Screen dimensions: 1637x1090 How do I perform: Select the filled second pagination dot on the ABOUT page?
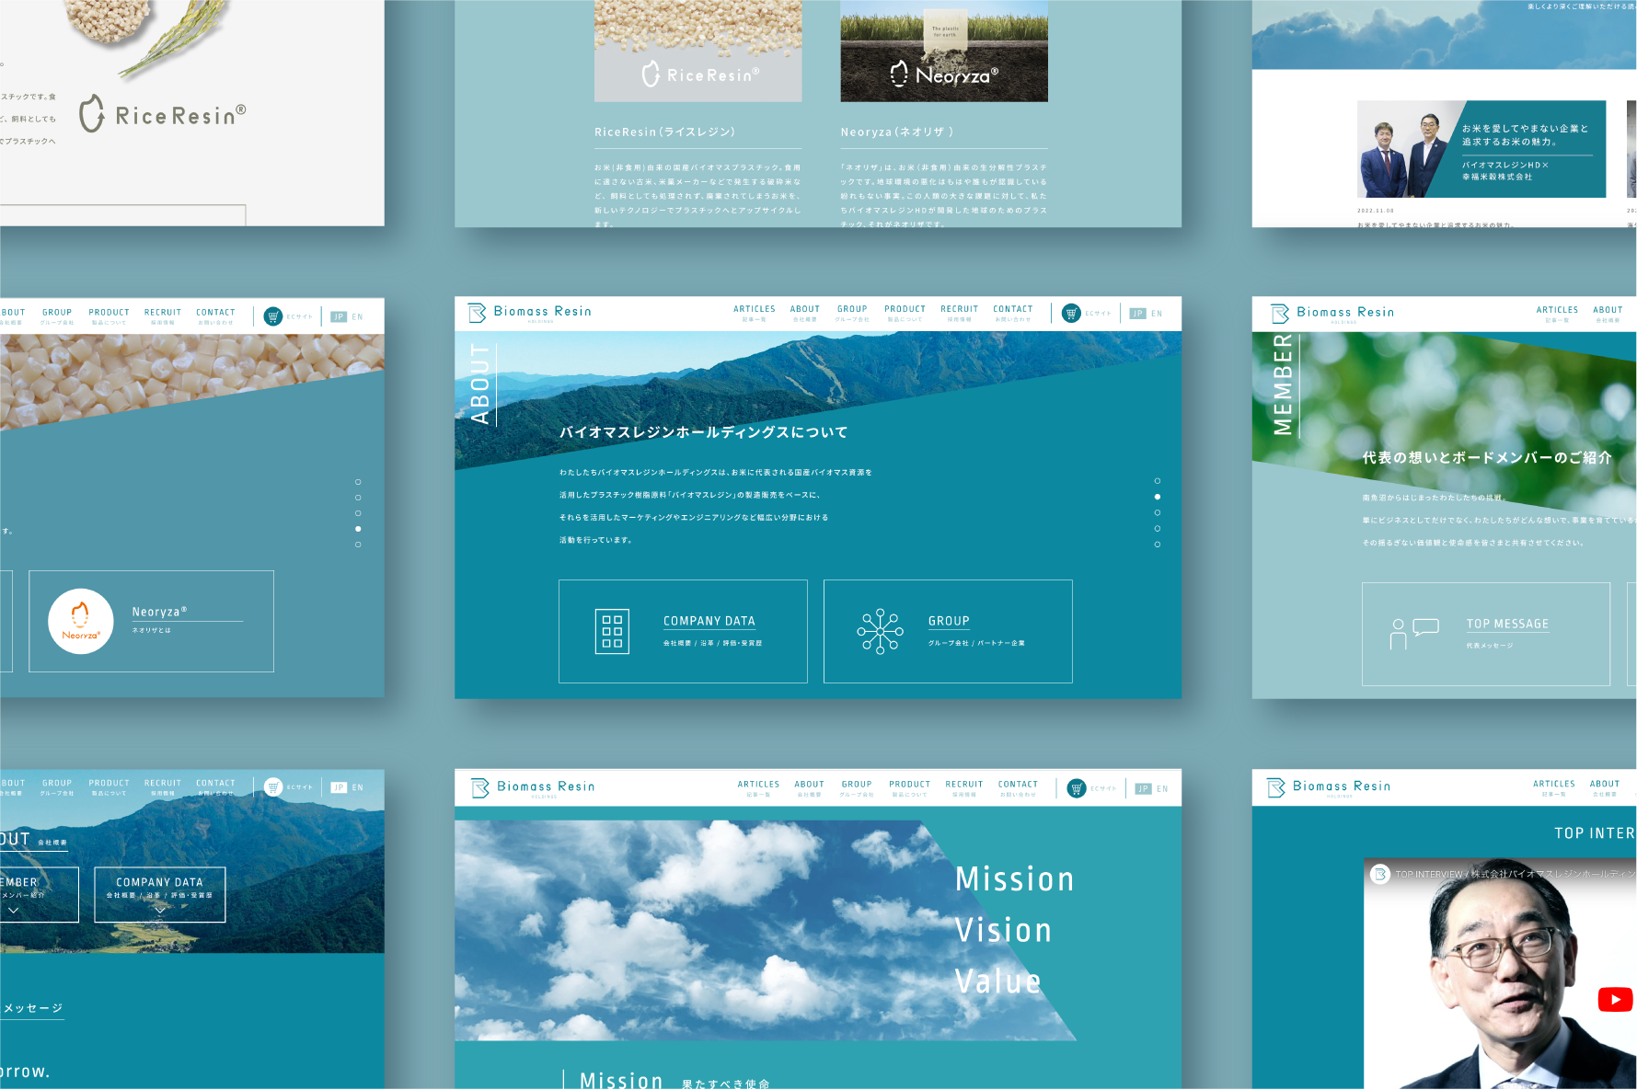click(x=1158, y=497)
